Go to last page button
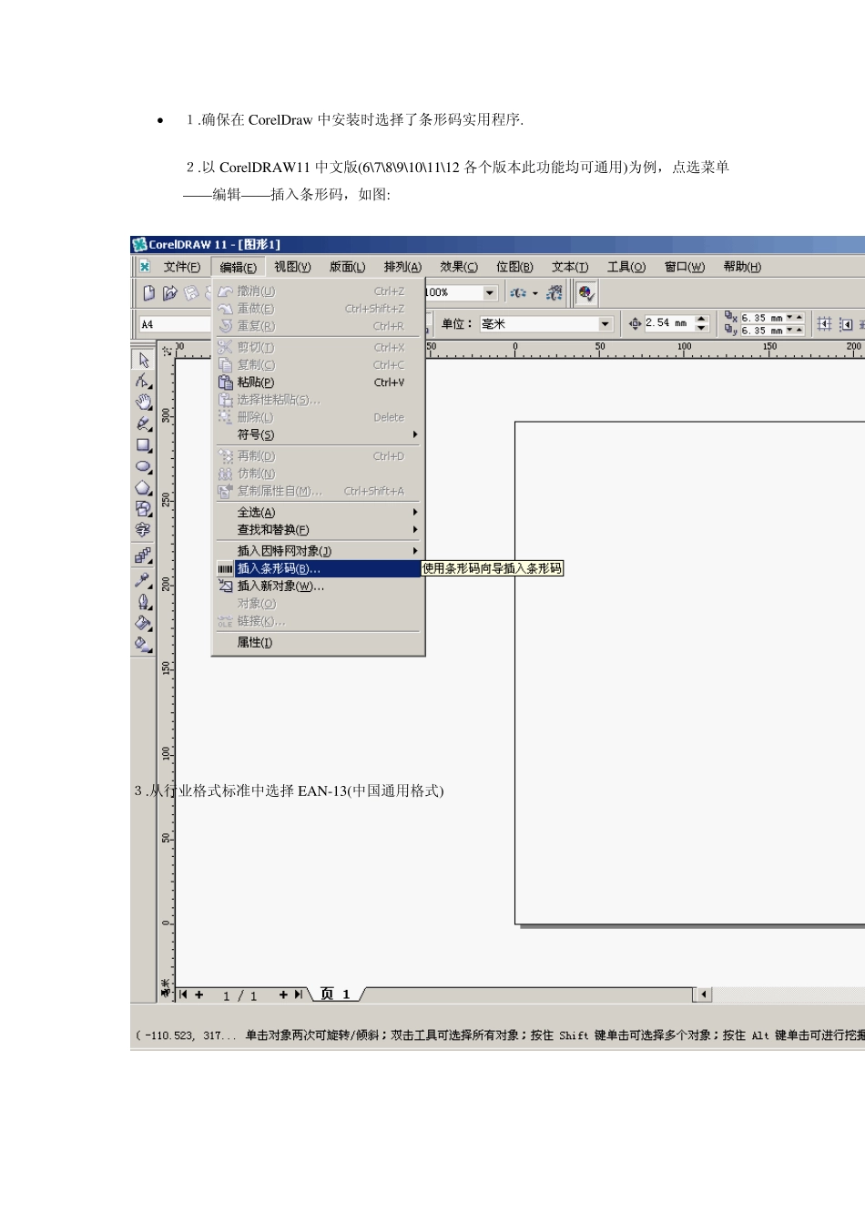 coord(298,994)
